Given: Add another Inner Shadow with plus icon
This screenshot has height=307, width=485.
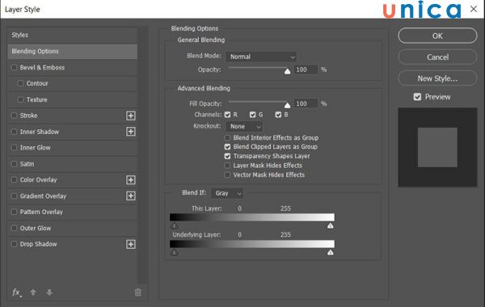Looking at the screenshot, I should pos(131,132).
